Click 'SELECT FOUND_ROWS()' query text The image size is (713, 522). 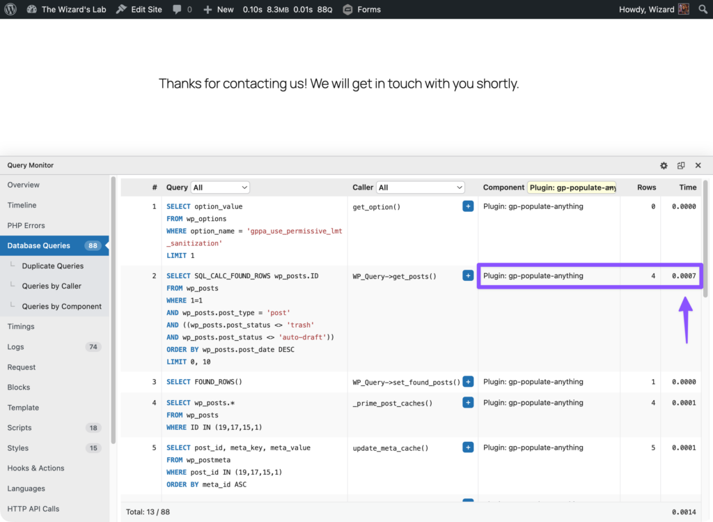[204, 382]
